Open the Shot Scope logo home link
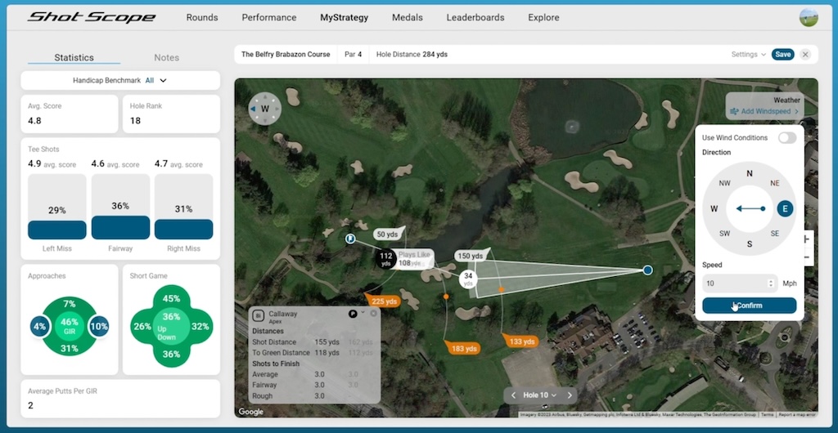 click(92, 18)
